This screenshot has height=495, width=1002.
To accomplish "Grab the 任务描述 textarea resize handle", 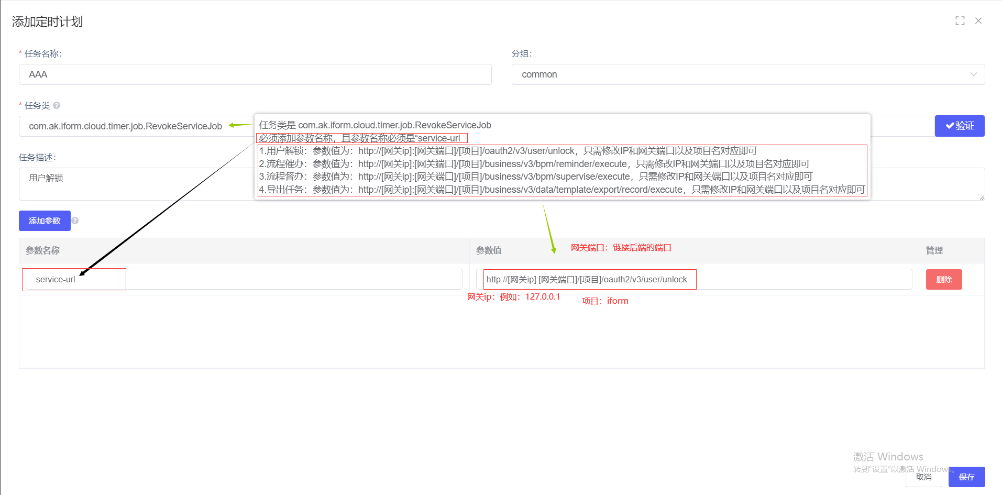I will click(x=982, y=197).
